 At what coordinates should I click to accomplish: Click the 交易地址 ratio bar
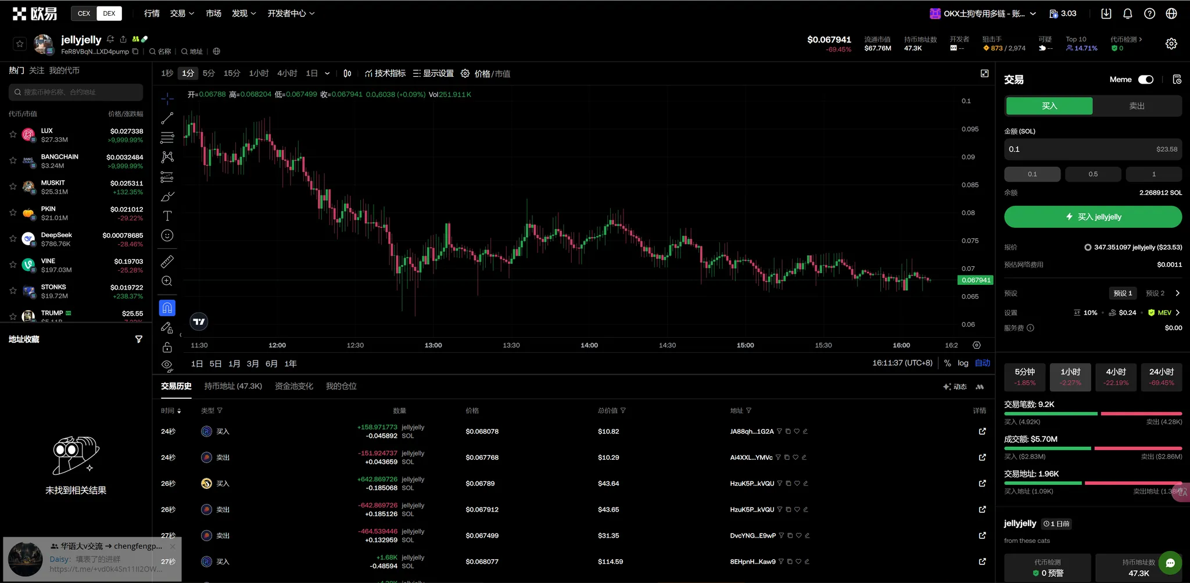click(1093, 483)
